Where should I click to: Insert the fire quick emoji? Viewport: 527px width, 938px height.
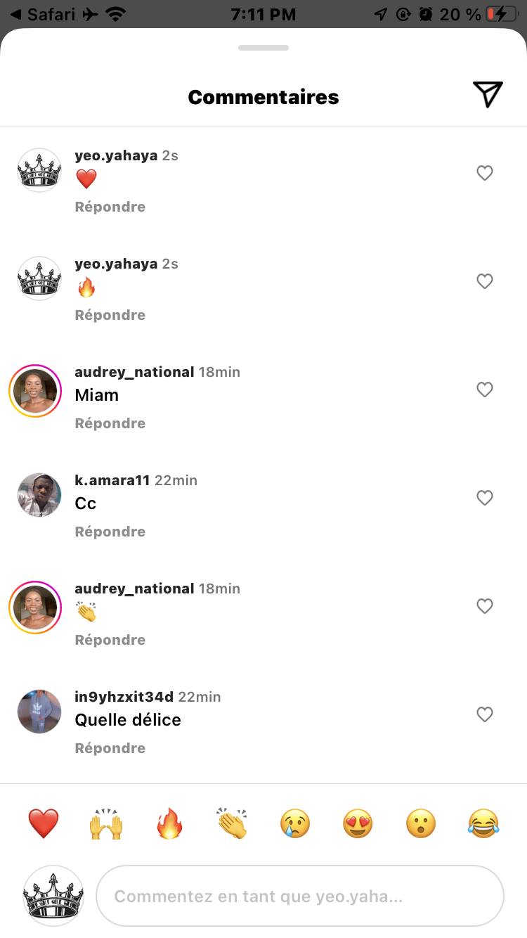(x=169, y=823)
